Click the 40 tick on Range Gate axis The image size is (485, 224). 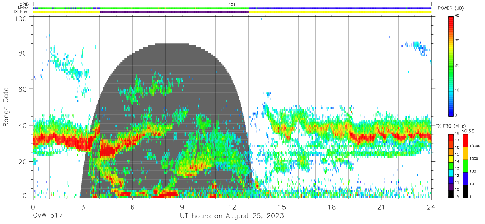click(23, 125)
